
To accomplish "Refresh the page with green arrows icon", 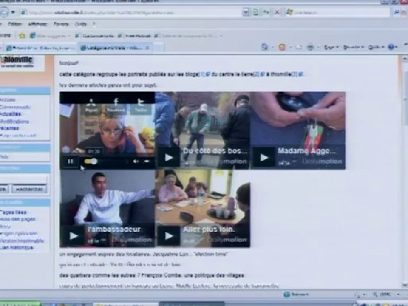I will tap(266, 12).
